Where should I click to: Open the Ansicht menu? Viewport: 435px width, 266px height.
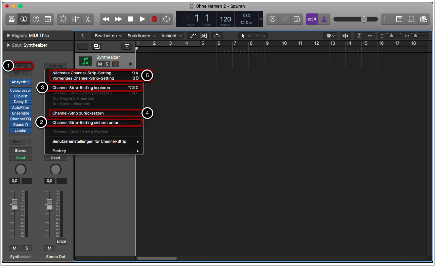[171, 36]
